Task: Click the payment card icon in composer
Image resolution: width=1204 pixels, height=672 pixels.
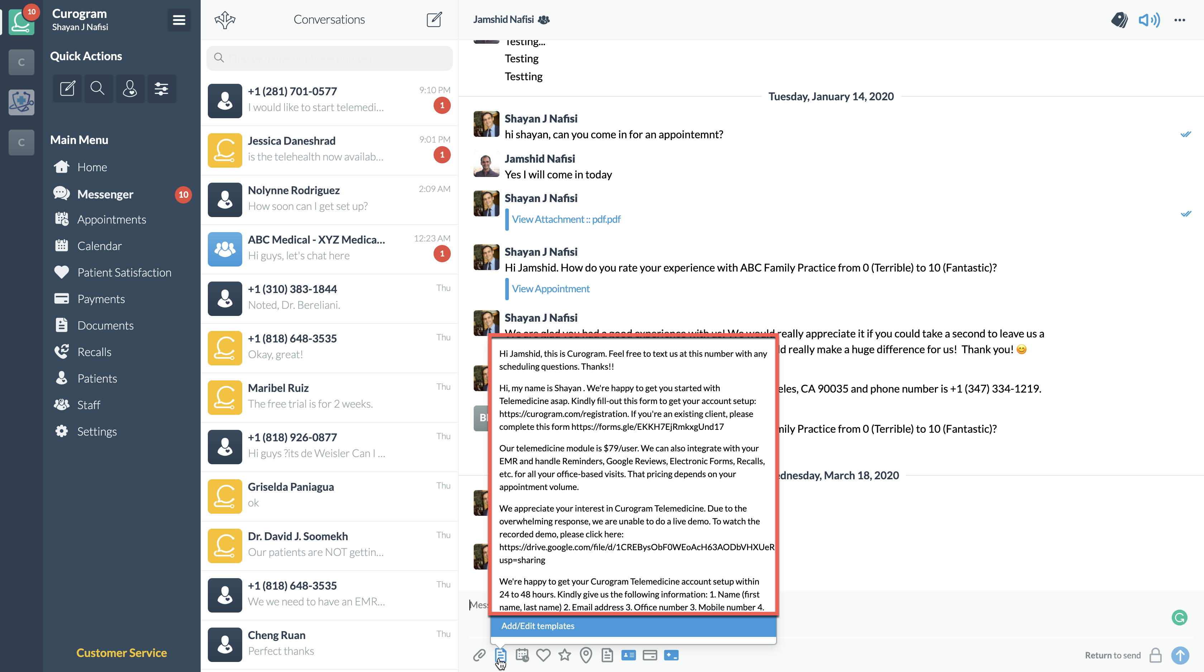Action: pos(650,655)
